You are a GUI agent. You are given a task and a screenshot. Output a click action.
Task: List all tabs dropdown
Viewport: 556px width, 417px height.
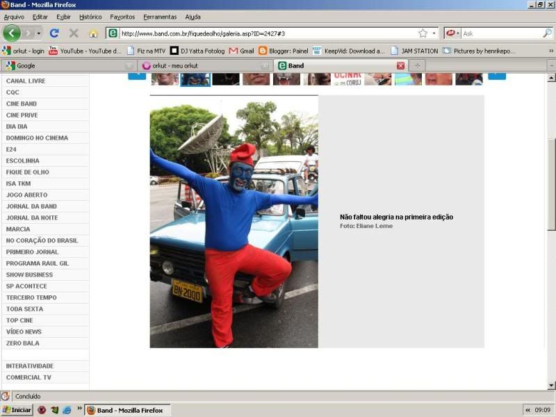tap(551, 65)
